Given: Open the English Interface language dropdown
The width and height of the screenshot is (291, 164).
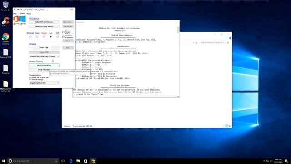Looking at the screenshot, I should [44, 83].
